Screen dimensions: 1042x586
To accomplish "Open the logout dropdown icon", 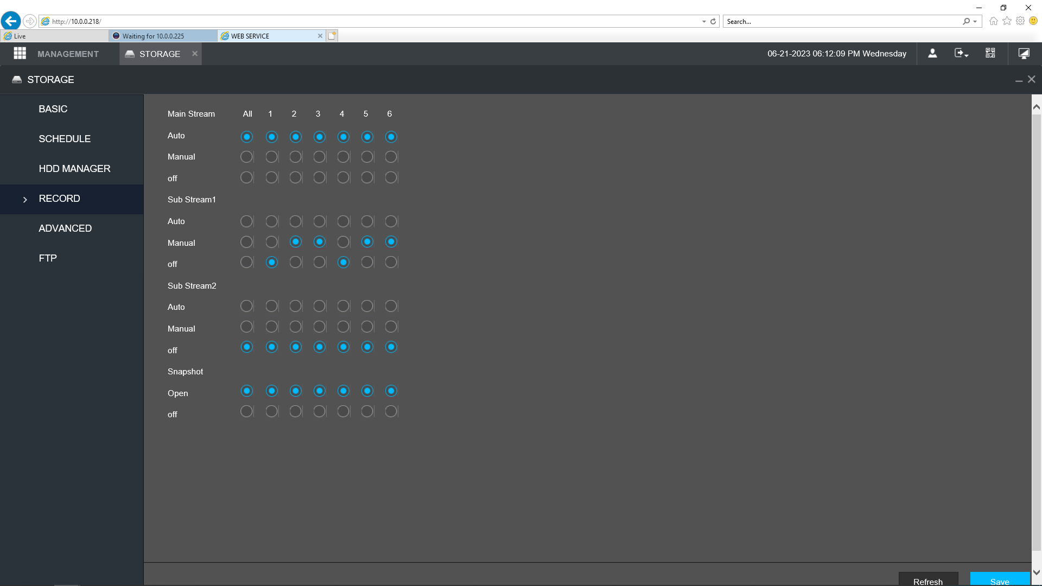I will click(x=961, y=53).
